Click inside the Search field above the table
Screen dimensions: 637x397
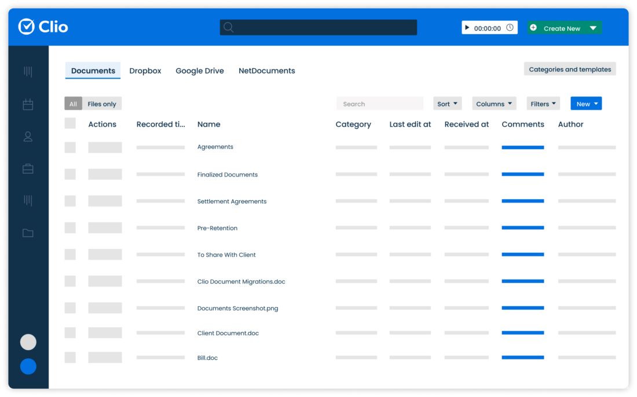pos(380,103)
